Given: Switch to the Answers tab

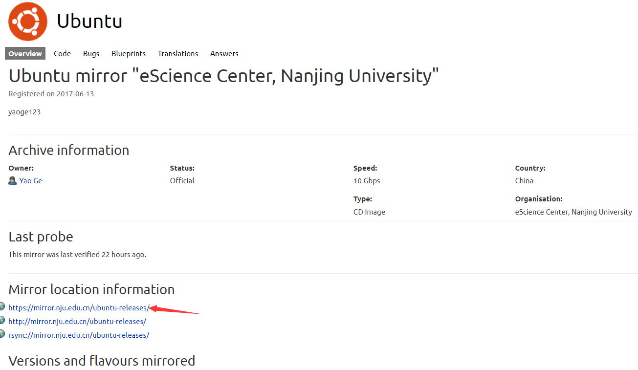Looking at the screenshot, I should coord(224,54).
